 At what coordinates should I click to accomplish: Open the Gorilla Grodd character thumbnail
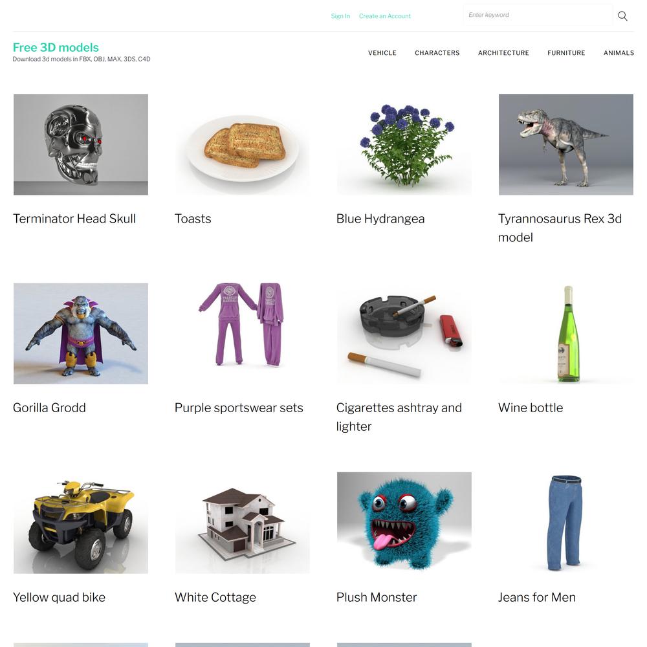point(81,333)
